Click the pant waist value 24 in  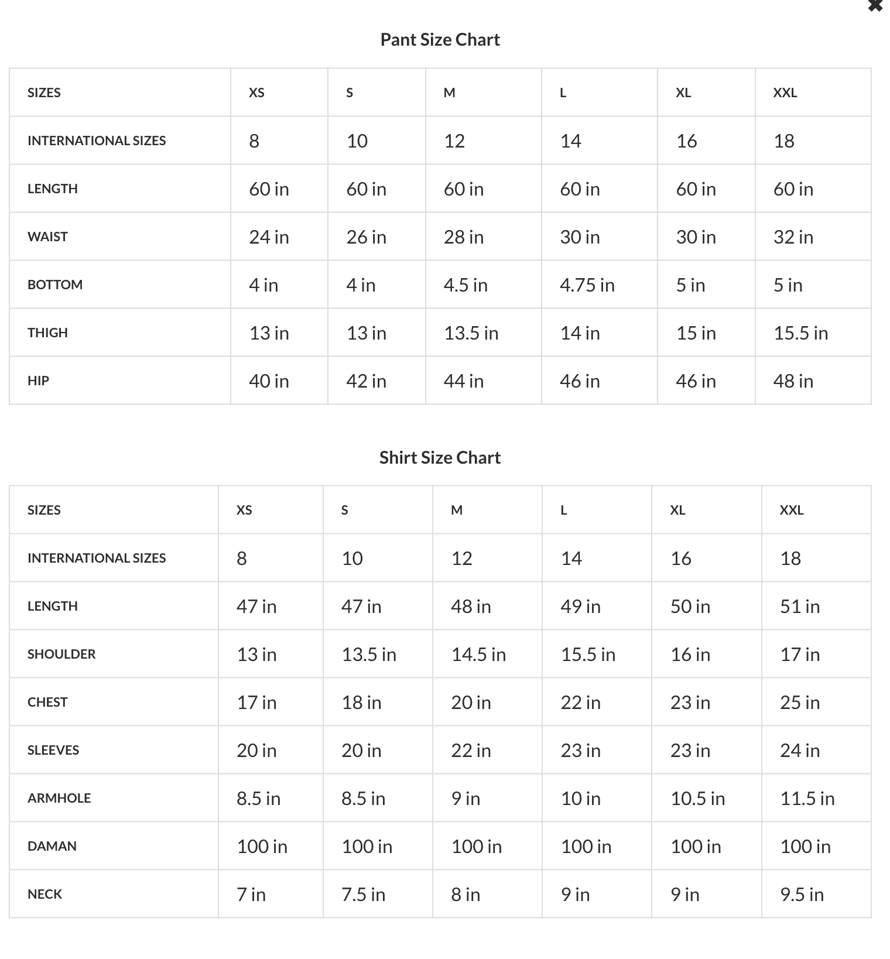[269, 237]
